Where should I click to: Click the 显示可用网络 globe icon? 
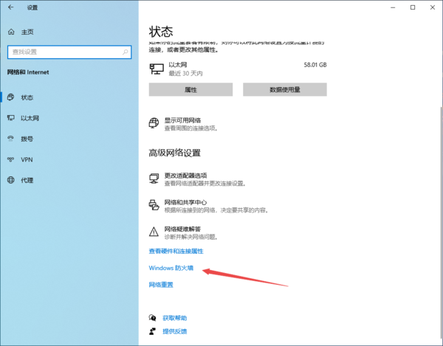click(x=154, y=123)
